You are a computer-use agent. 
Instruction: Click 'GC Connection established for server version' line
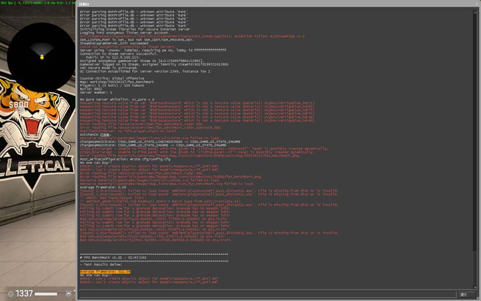pos(145,72)
